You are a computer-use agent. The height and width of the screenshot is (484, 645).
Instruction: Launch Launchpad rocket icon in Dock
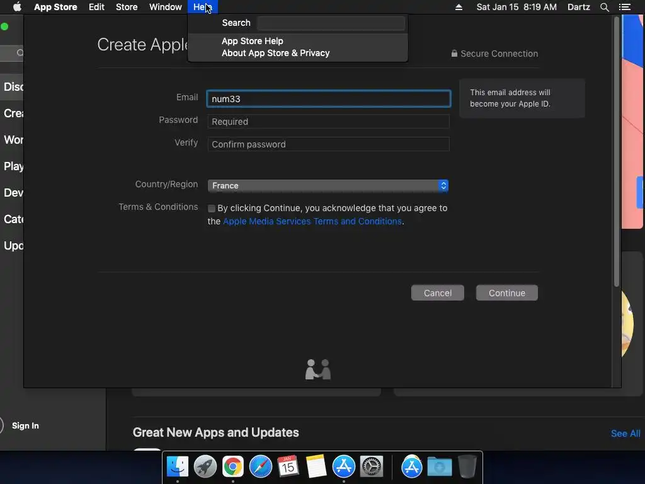pyautogui.click(x=205, y=467)
